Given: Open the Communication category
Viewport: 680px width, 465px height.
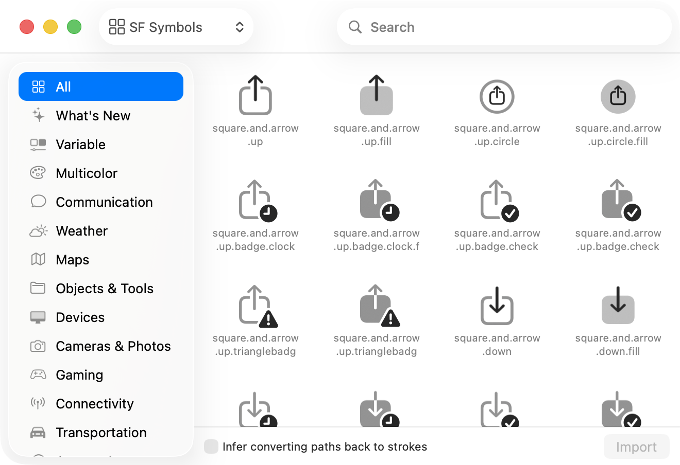Looking at the screenshot, I should click(101, 202).
